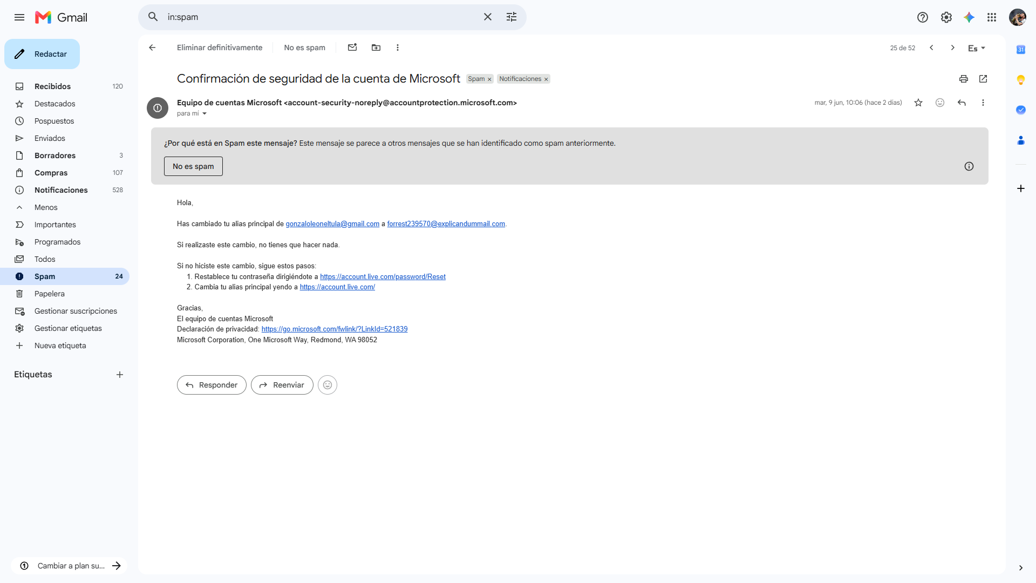Open the Enviados folder
The height and width of the screenshot is (583, 1036).
[x=65, y=138]
